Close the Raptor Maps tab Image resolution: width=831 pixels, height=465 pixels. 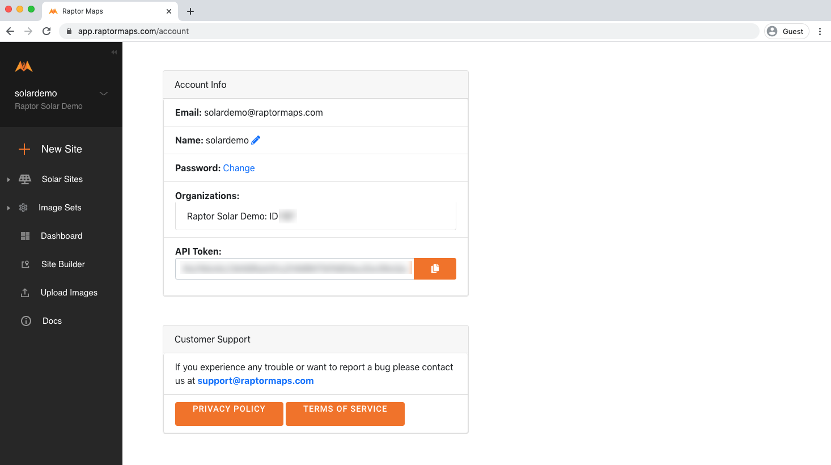169,11
